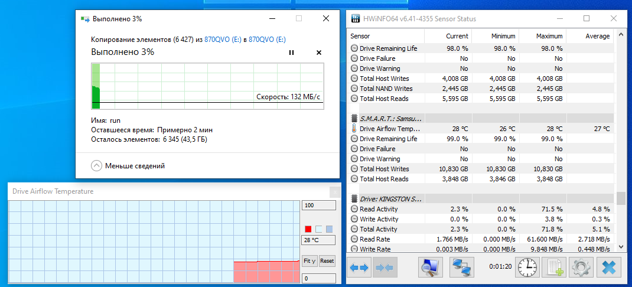This screenshot has width=632, height=287.
Task: Reset the Drive Airflow Temperature graph
Action: click(327, 261)
